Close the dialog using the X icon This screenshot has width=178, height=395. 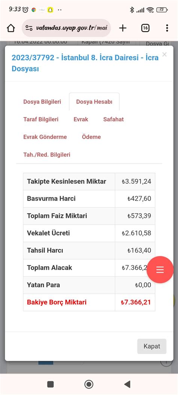coord(164,54)
